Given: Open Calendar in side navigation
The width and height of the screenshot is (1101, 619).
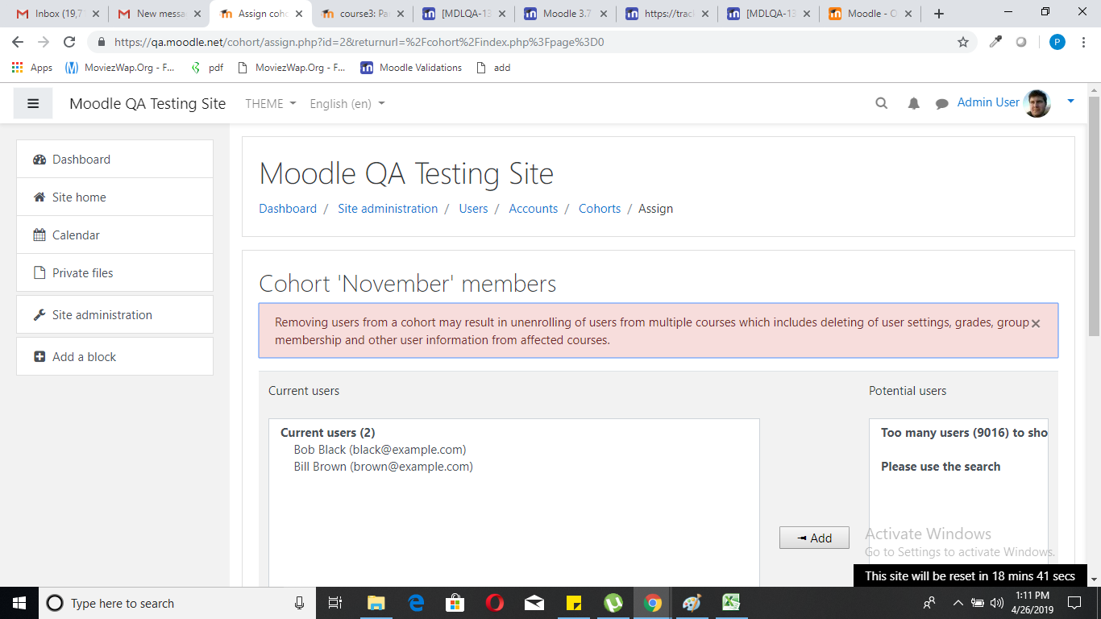Looking at the screenshot, I should coord(114,235).
